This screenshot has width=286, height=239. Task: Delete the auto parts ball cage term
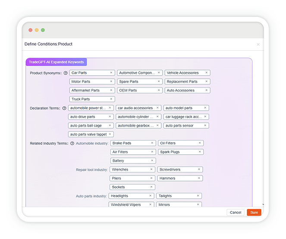tap(110, 125)
